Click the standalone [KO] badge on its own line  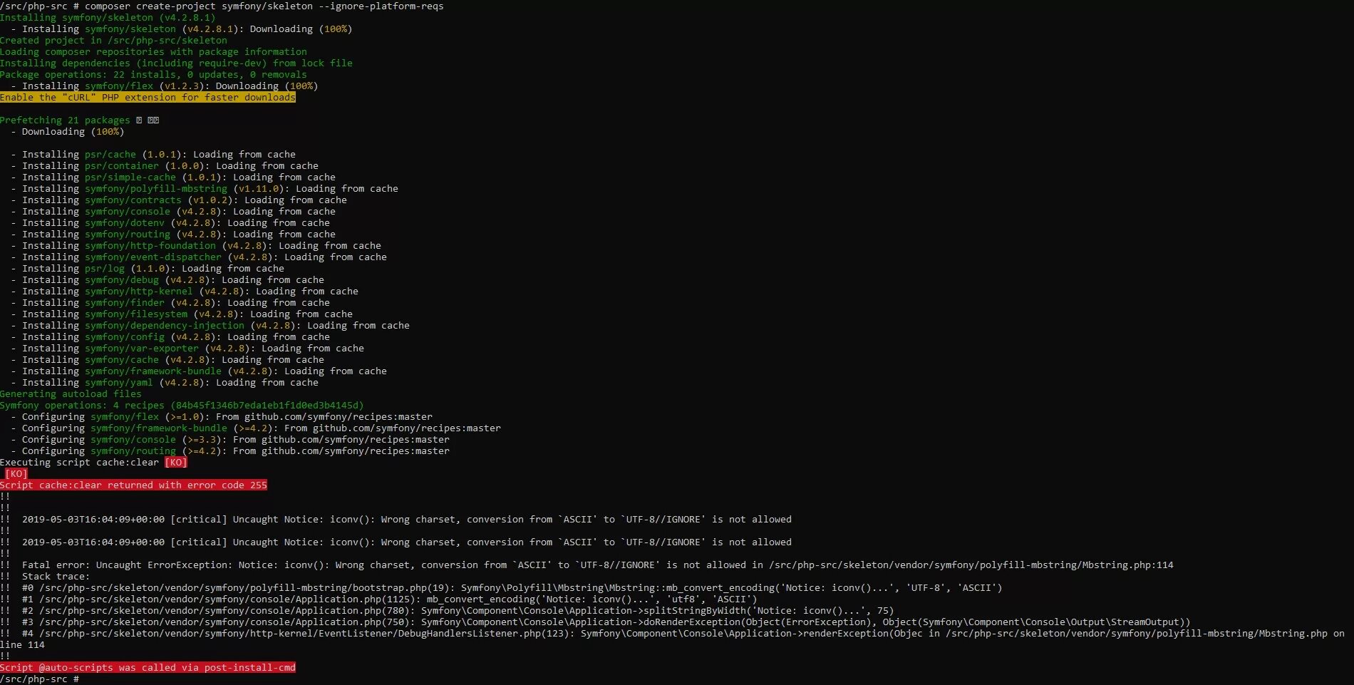coord(16,473)
